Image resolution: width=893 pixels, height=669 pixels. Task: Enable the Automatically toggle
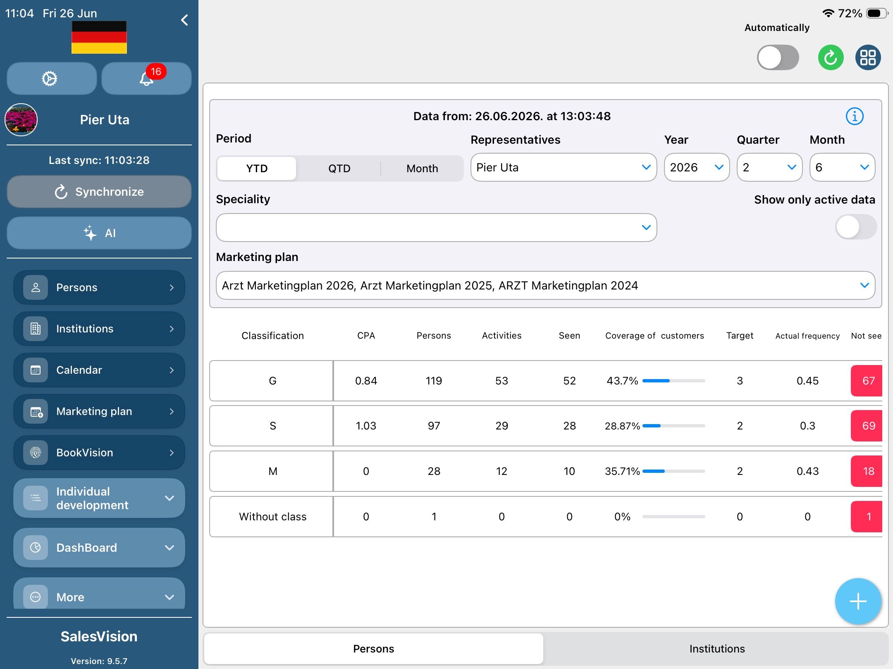click(x=778, y=57)
